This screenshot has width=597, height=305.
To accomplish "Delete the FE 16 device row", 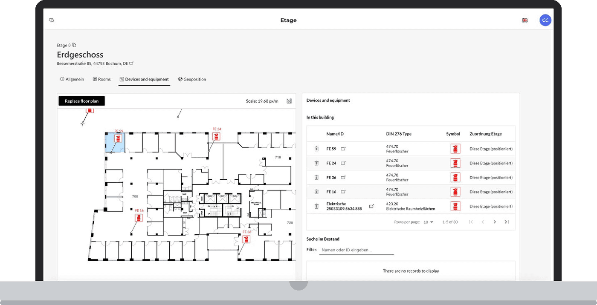I will pyautogui.click(x=316, y=192).
